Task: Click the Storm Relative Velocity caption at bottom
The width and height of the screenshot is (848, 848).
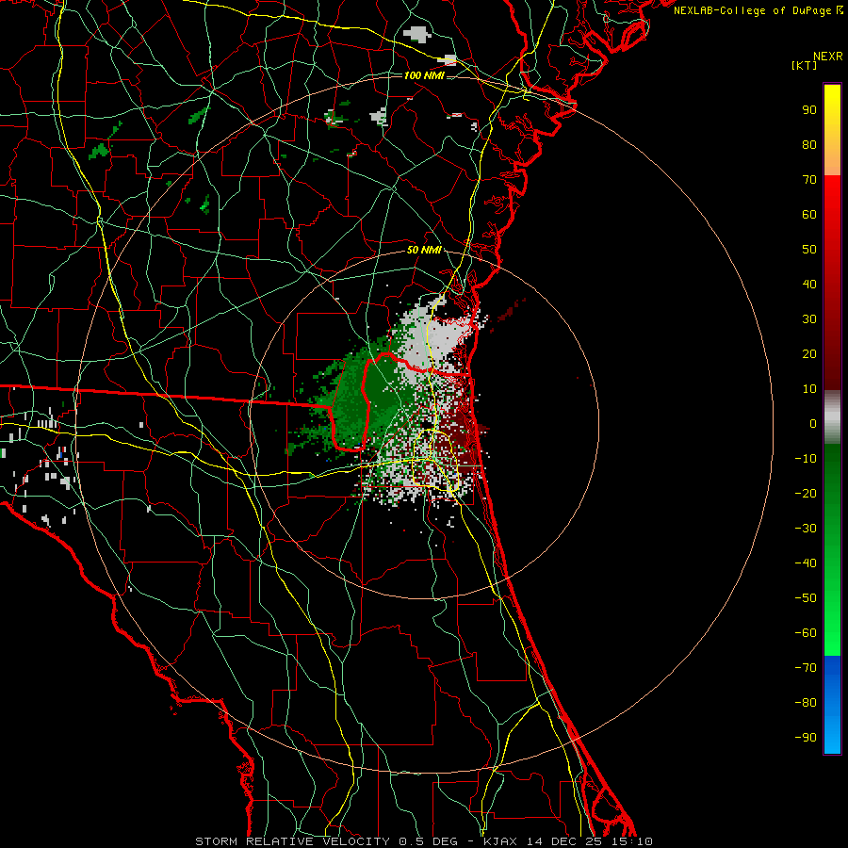Action: coord(424,841)
